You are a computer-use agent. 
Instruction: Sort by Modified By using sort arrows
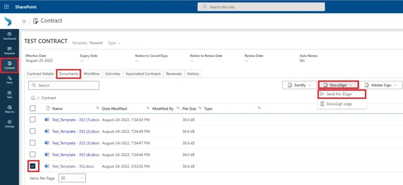coord(178,108)
